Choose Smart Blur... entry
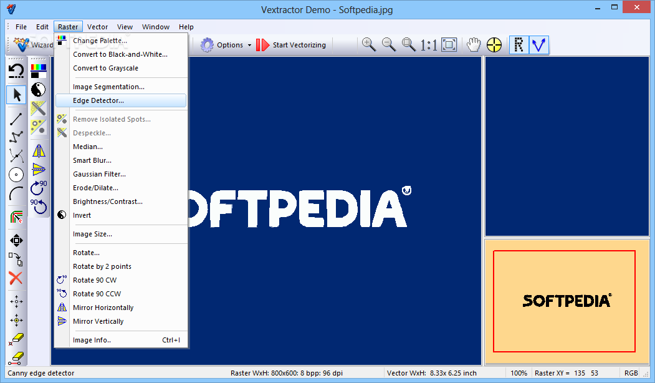The width and height of the screenshot is (655, 383). pyautogui.click(x=121, y=160)
